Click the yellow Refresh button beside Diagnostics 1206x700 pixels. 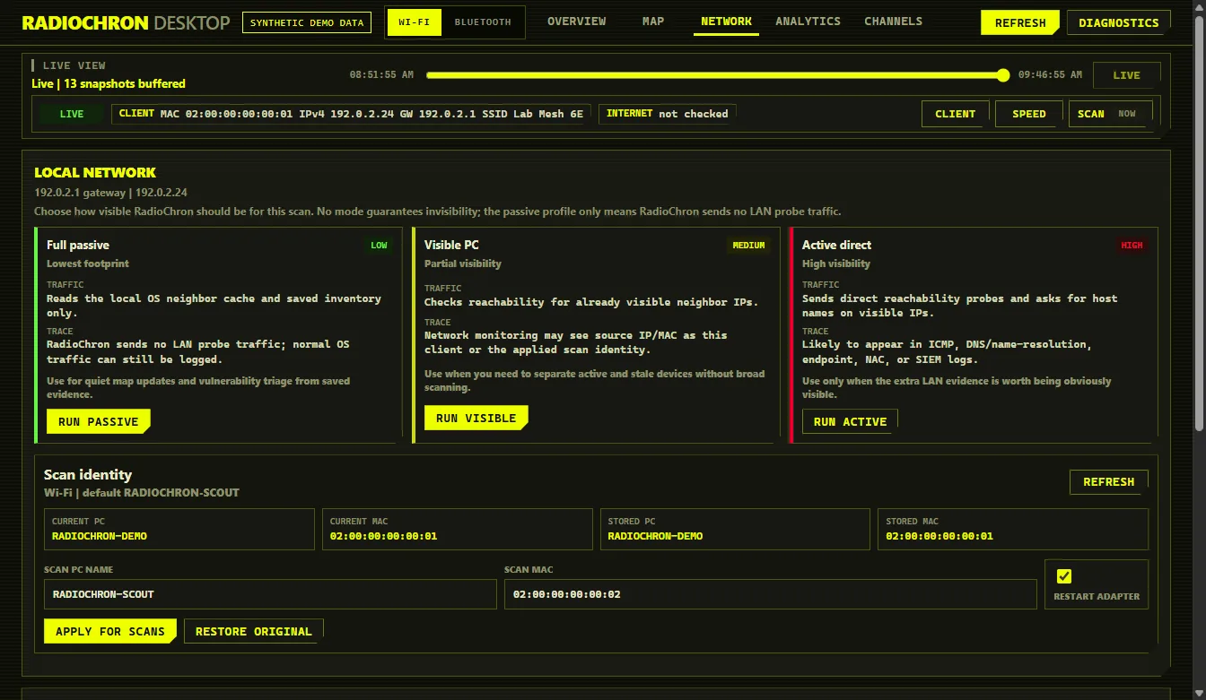1020,23
